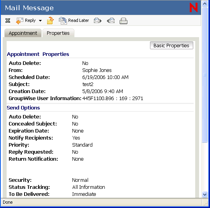
Task: Click Security value Normal
Action: [80, 180]
